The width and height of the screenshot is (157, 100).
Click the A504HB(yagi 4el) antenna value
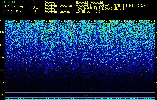click(88, 12)
